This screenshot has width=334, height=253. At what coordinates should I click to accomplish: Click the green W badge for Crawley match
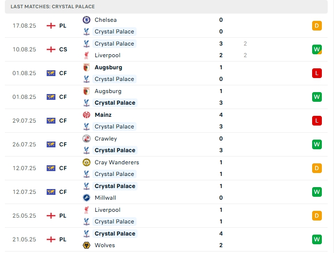tap(317, 144)
